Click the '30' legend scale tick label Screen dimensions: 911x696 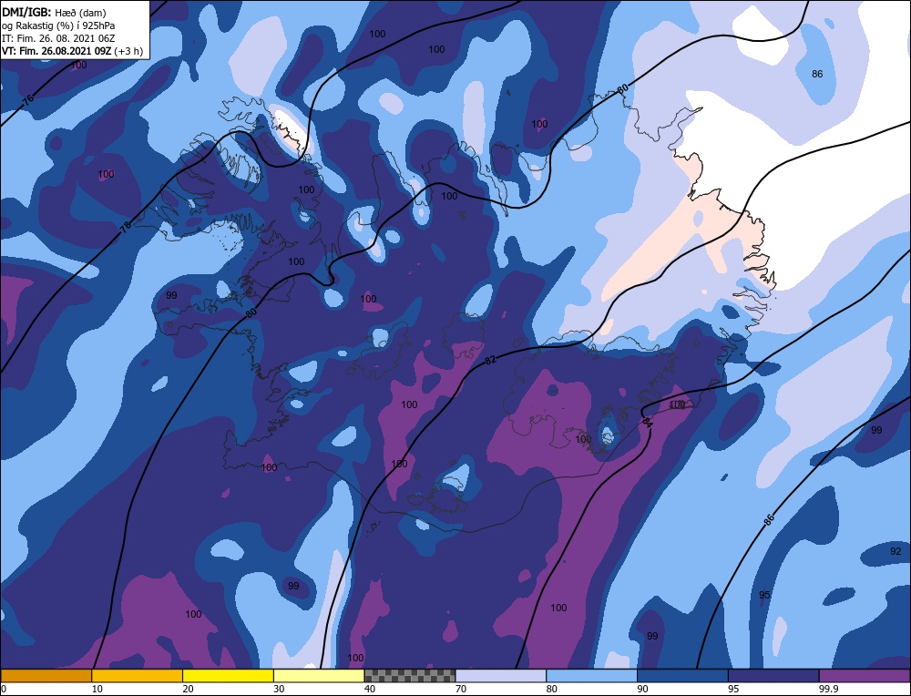tap(279, 689)
